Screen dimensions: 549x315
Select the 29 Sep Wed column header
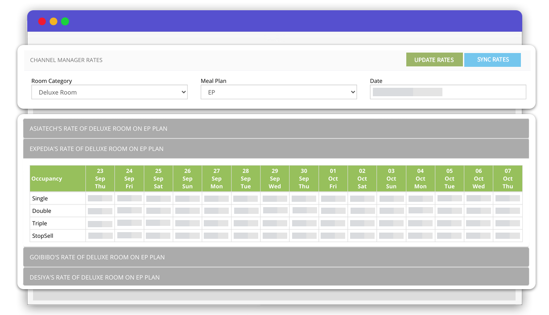pos(275,179)
